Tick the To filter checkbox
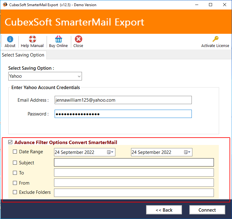Screen dimensions: 232x219 [15, 173]
